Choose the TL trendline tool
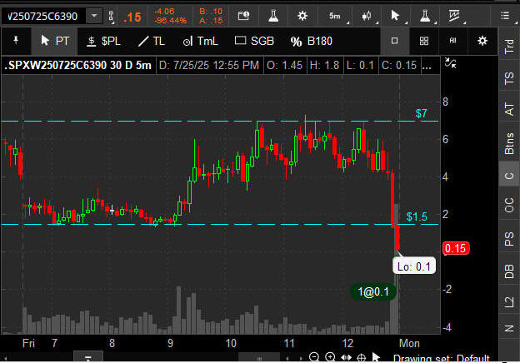This screenshot has height=363, width=520. 152,41
